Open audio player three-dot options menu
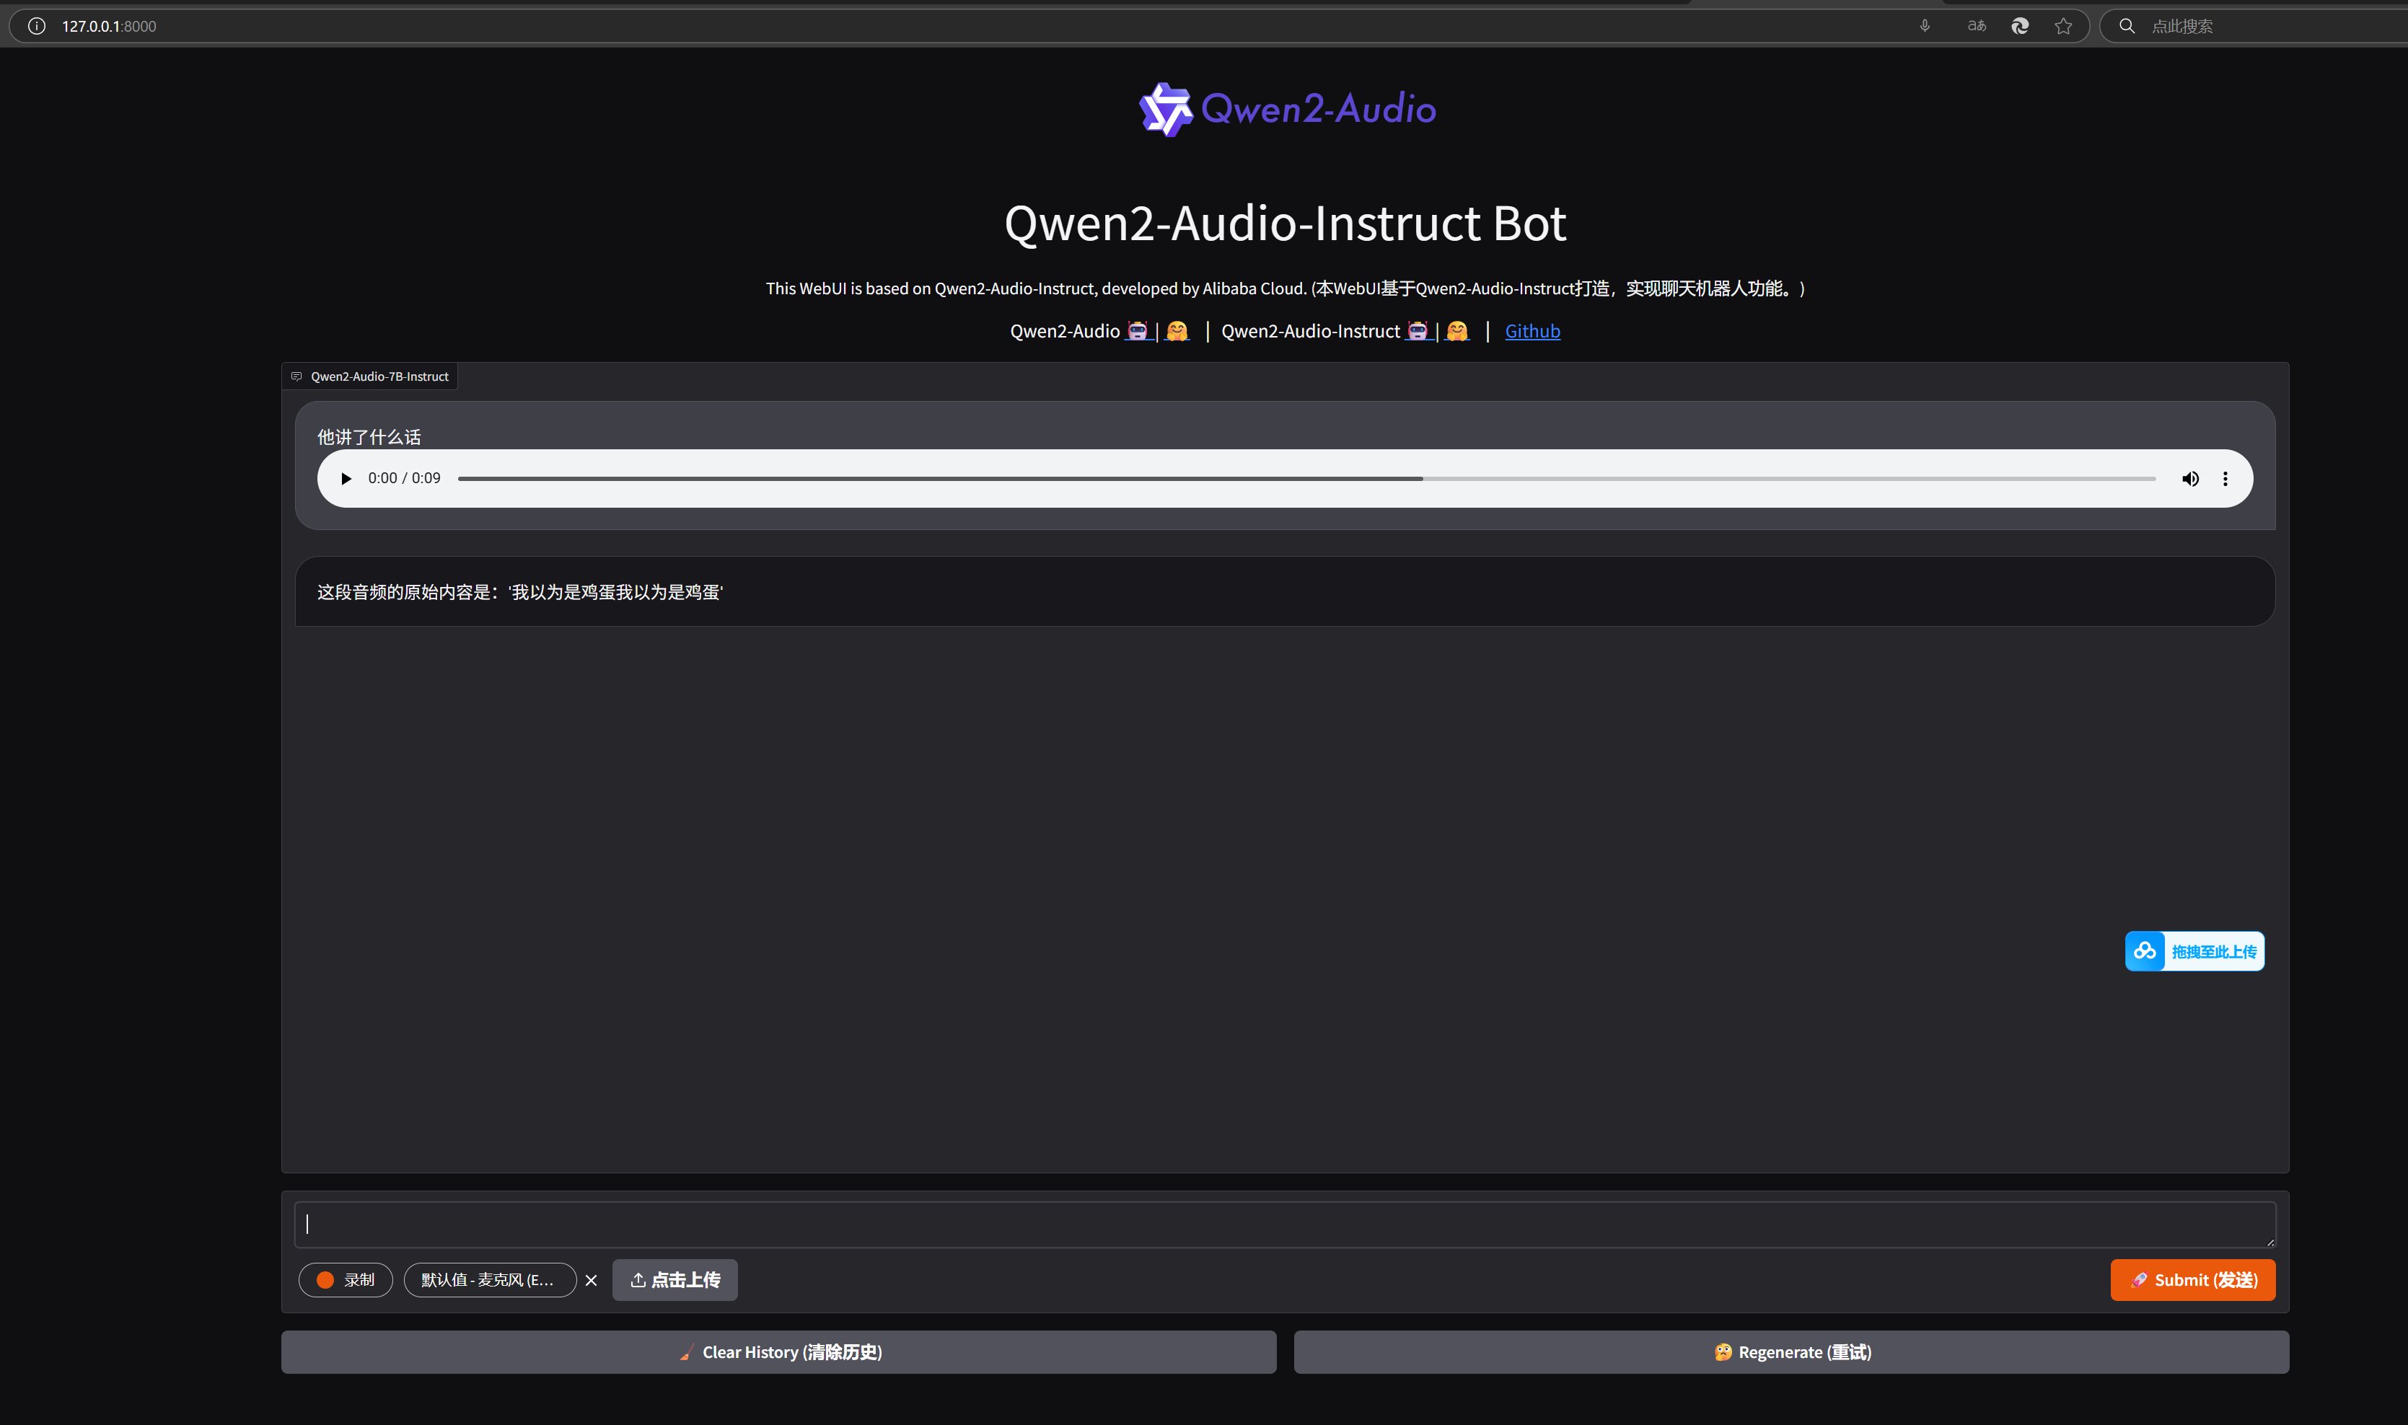The height and width of the screenshot is (1425, 2408). [x=2225, y=478]
